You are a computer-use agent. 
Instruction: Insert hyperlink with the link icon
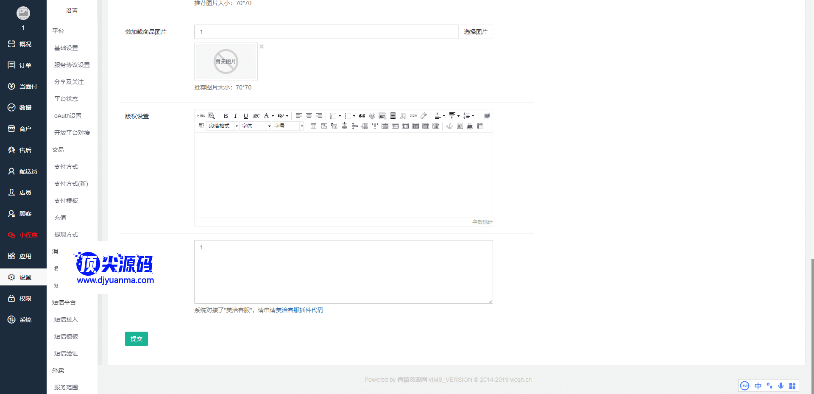413,116
